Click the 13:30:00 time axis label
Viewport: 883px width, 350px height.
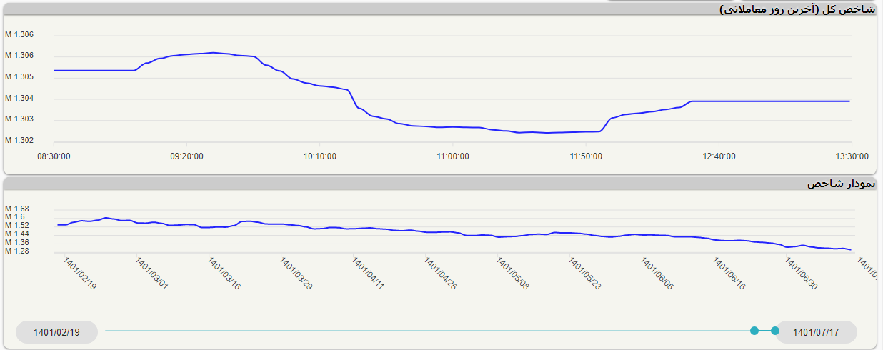click(851, 156)
